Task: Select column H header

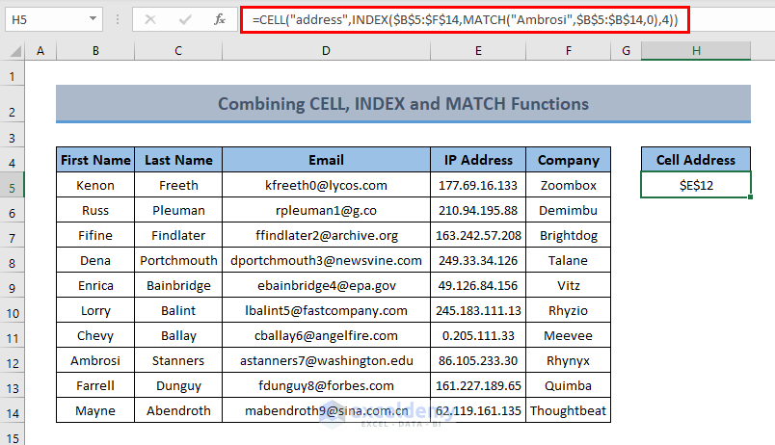Action: pyautogui.click(x=696, y=51)
